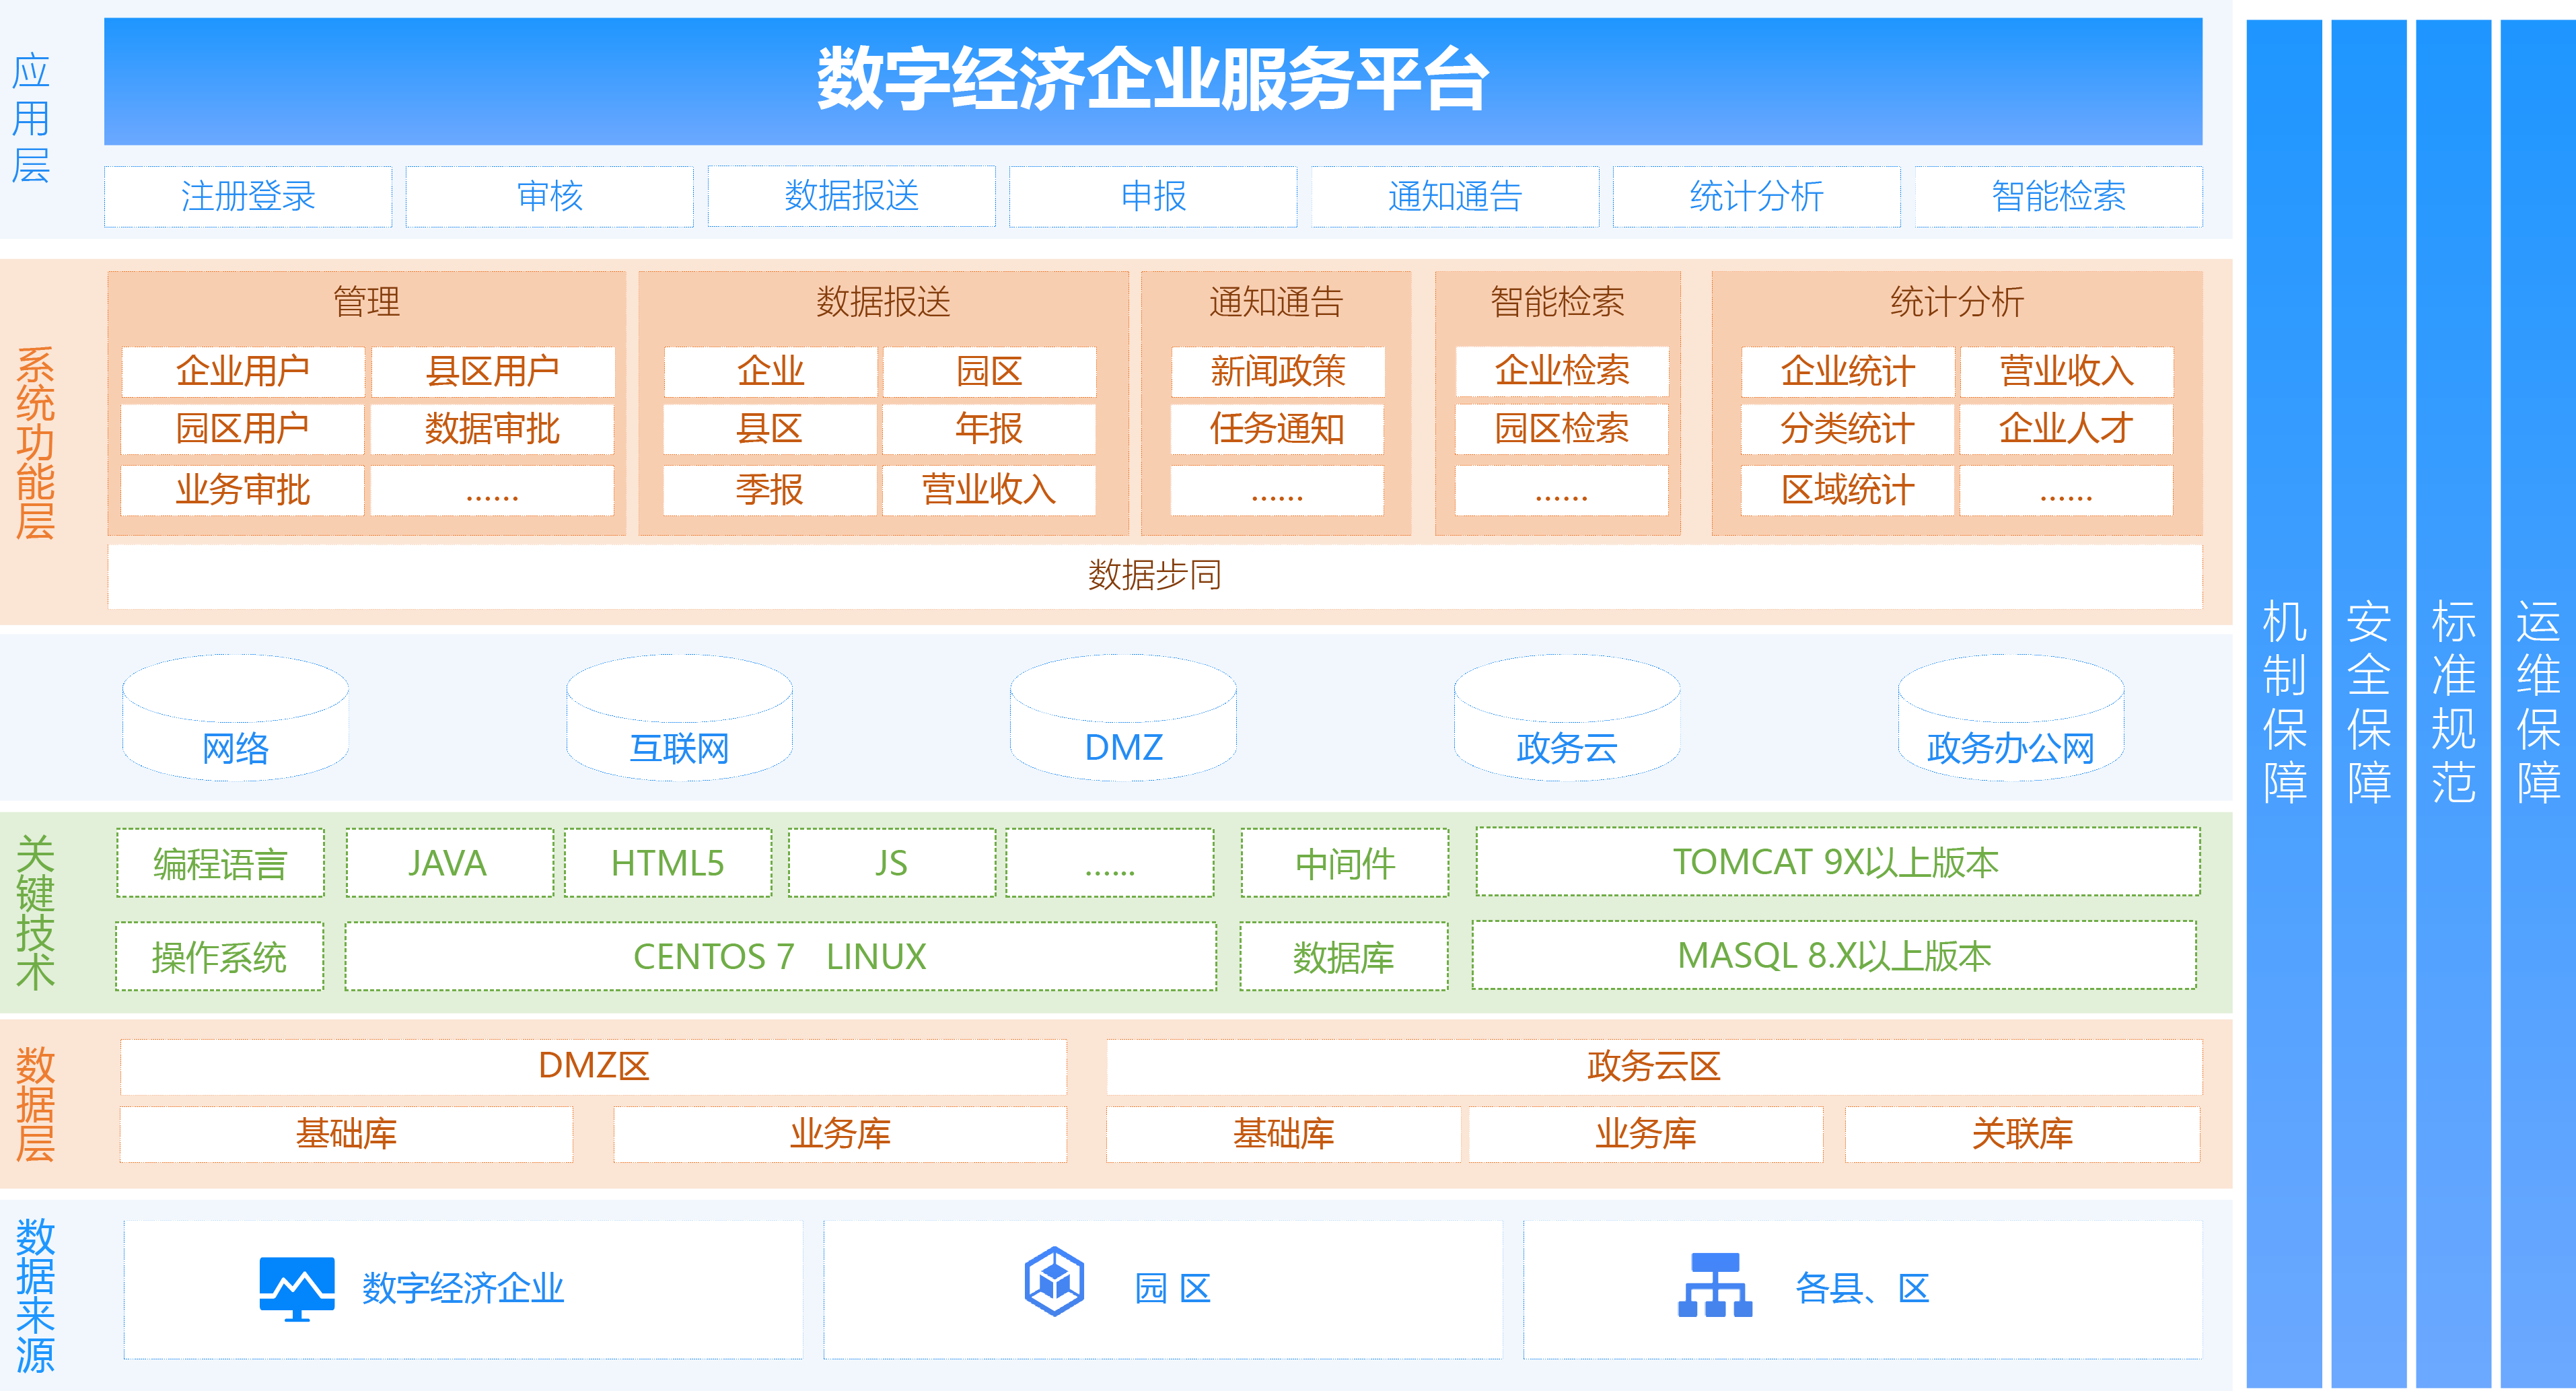Open the 统计分析 box in 应用层
Screen dimensions: 2576x1391
click(x=1756, y=196)
